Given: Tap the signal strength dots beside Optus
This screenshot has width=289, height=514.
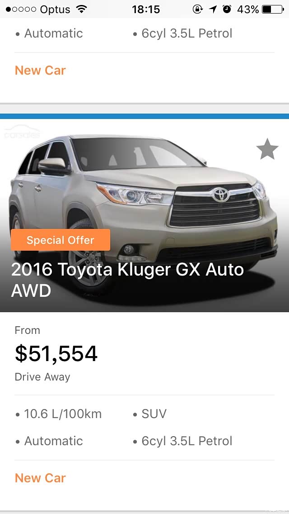Looking at the screenshot, I should (x=21, y=9).
